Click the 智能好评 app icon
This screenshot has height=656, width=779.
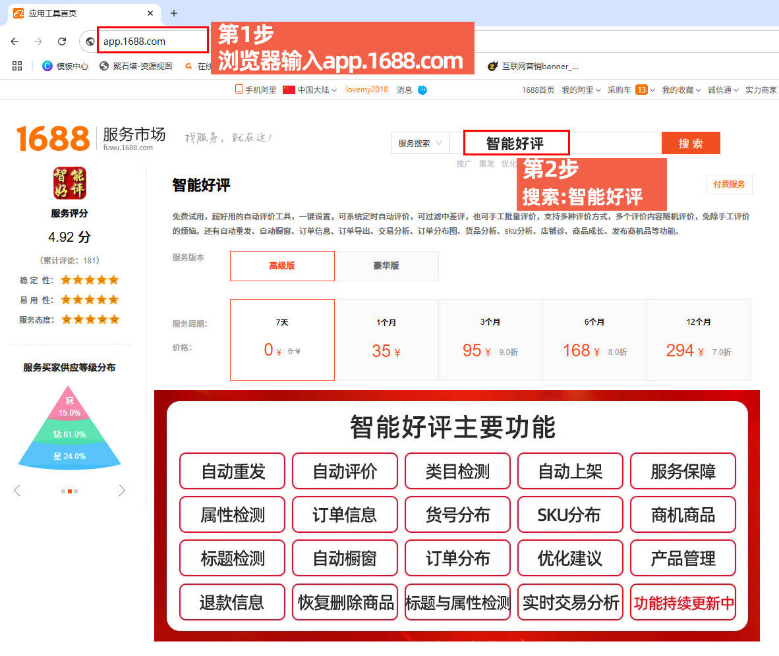69,183
